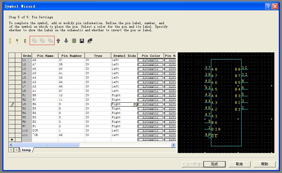Click the Pin Number cell showing 37
Screen dimensions: 282x173
[71, 60]
